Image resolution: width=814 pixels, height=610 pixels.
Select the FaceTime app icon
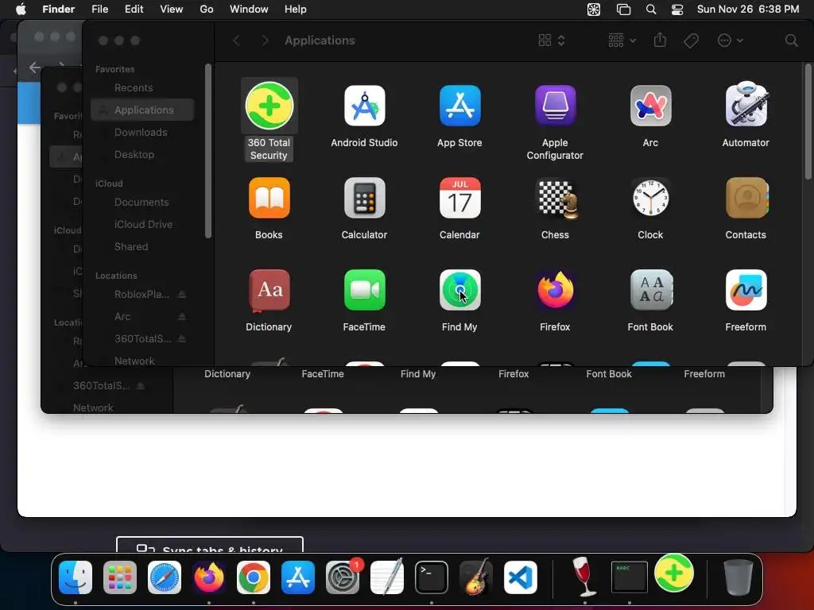click(364, 290)
